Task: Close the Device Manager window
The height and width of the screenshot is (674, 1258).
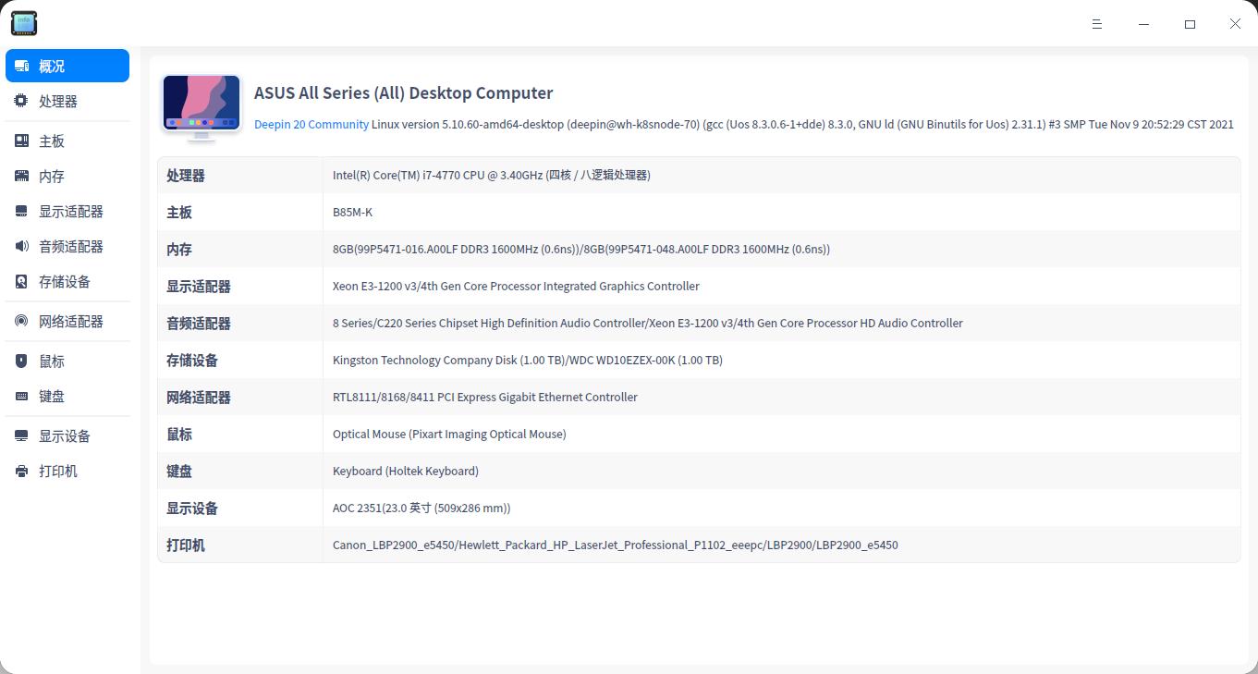Action: (1235, 24)
